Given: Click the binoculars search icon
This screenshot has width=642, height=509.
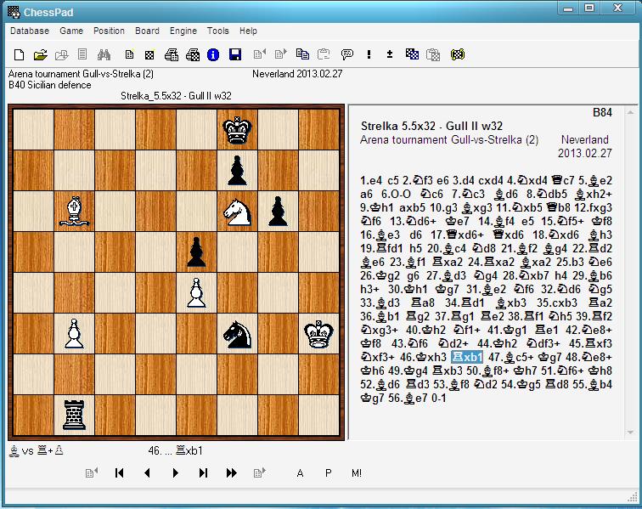Looking at the screenshot, I should (x=104, y=55).
